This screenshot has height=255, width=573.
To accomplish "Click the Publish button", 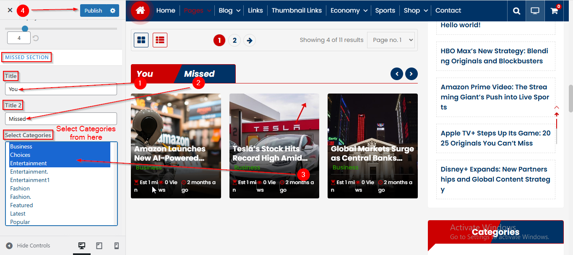I will click(x=93, y=10).
